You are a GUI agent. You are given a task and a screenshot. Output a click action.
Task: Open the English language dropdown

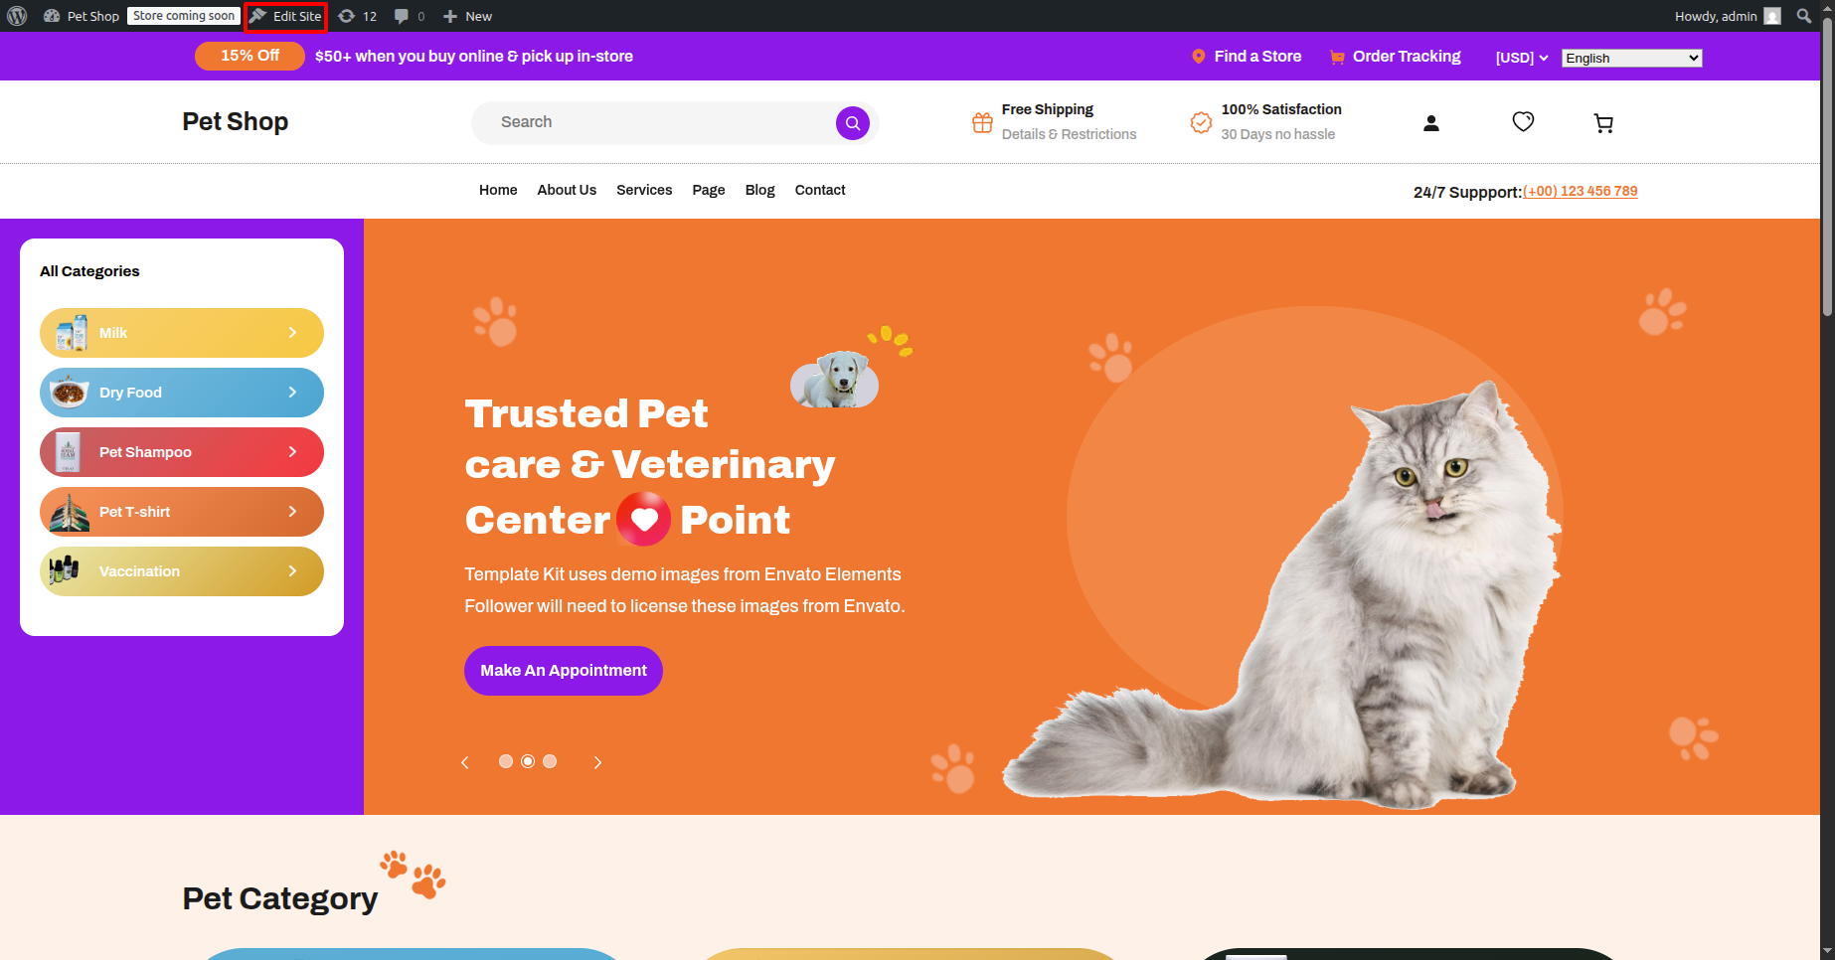click(1632, 58)
